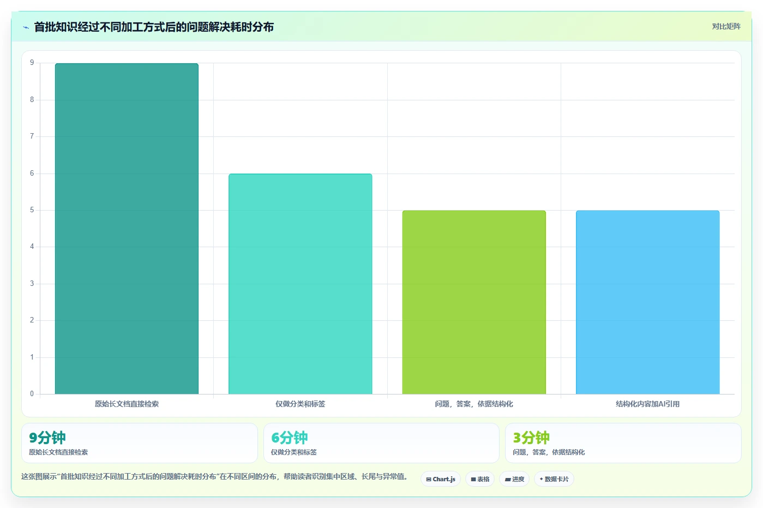Click the 进度 tag chip

click(x=514, y=479)
